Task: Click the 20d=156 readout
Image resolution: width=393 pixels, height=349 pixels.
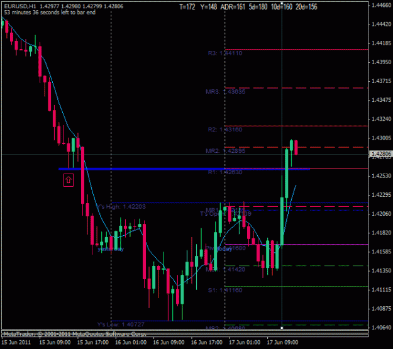Action: pos(306,7)
